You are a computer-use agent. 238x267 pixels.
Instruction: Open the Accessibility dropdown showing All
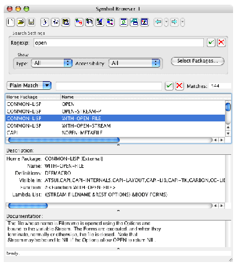point(134,63)
